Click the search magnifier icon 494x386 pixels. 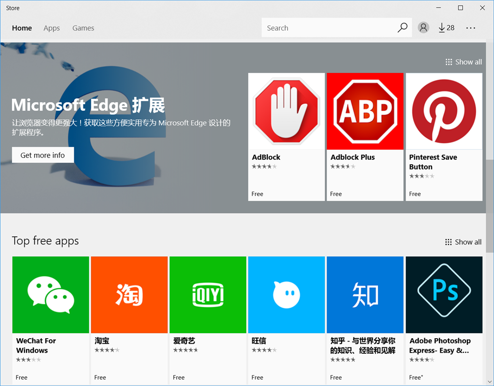(402, 28)
